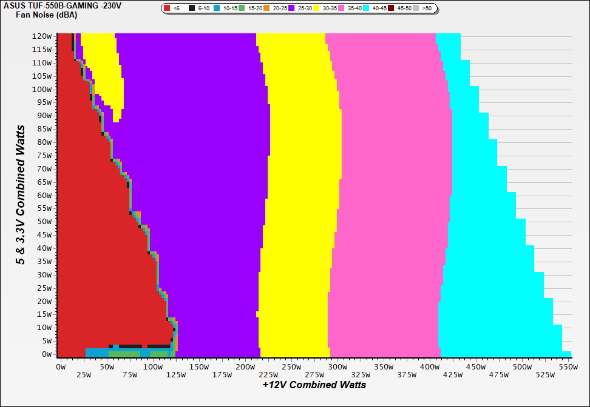Click the orange 20-25 legend swatch
The image size is (590, 407).
coord(266,8)
